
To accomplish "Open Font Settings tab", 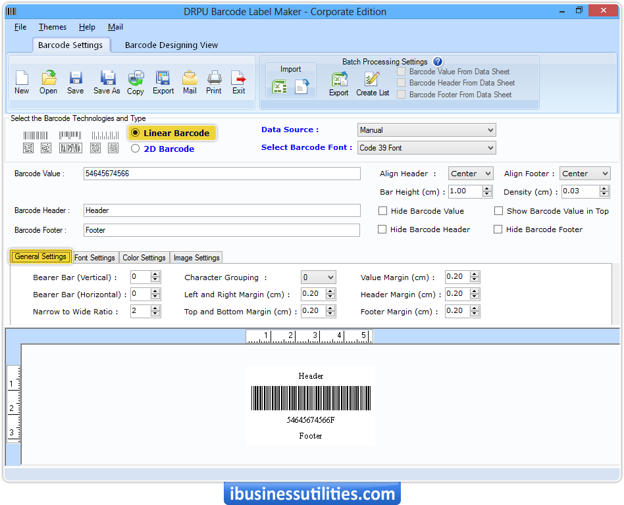I will (x=95, y=258).
